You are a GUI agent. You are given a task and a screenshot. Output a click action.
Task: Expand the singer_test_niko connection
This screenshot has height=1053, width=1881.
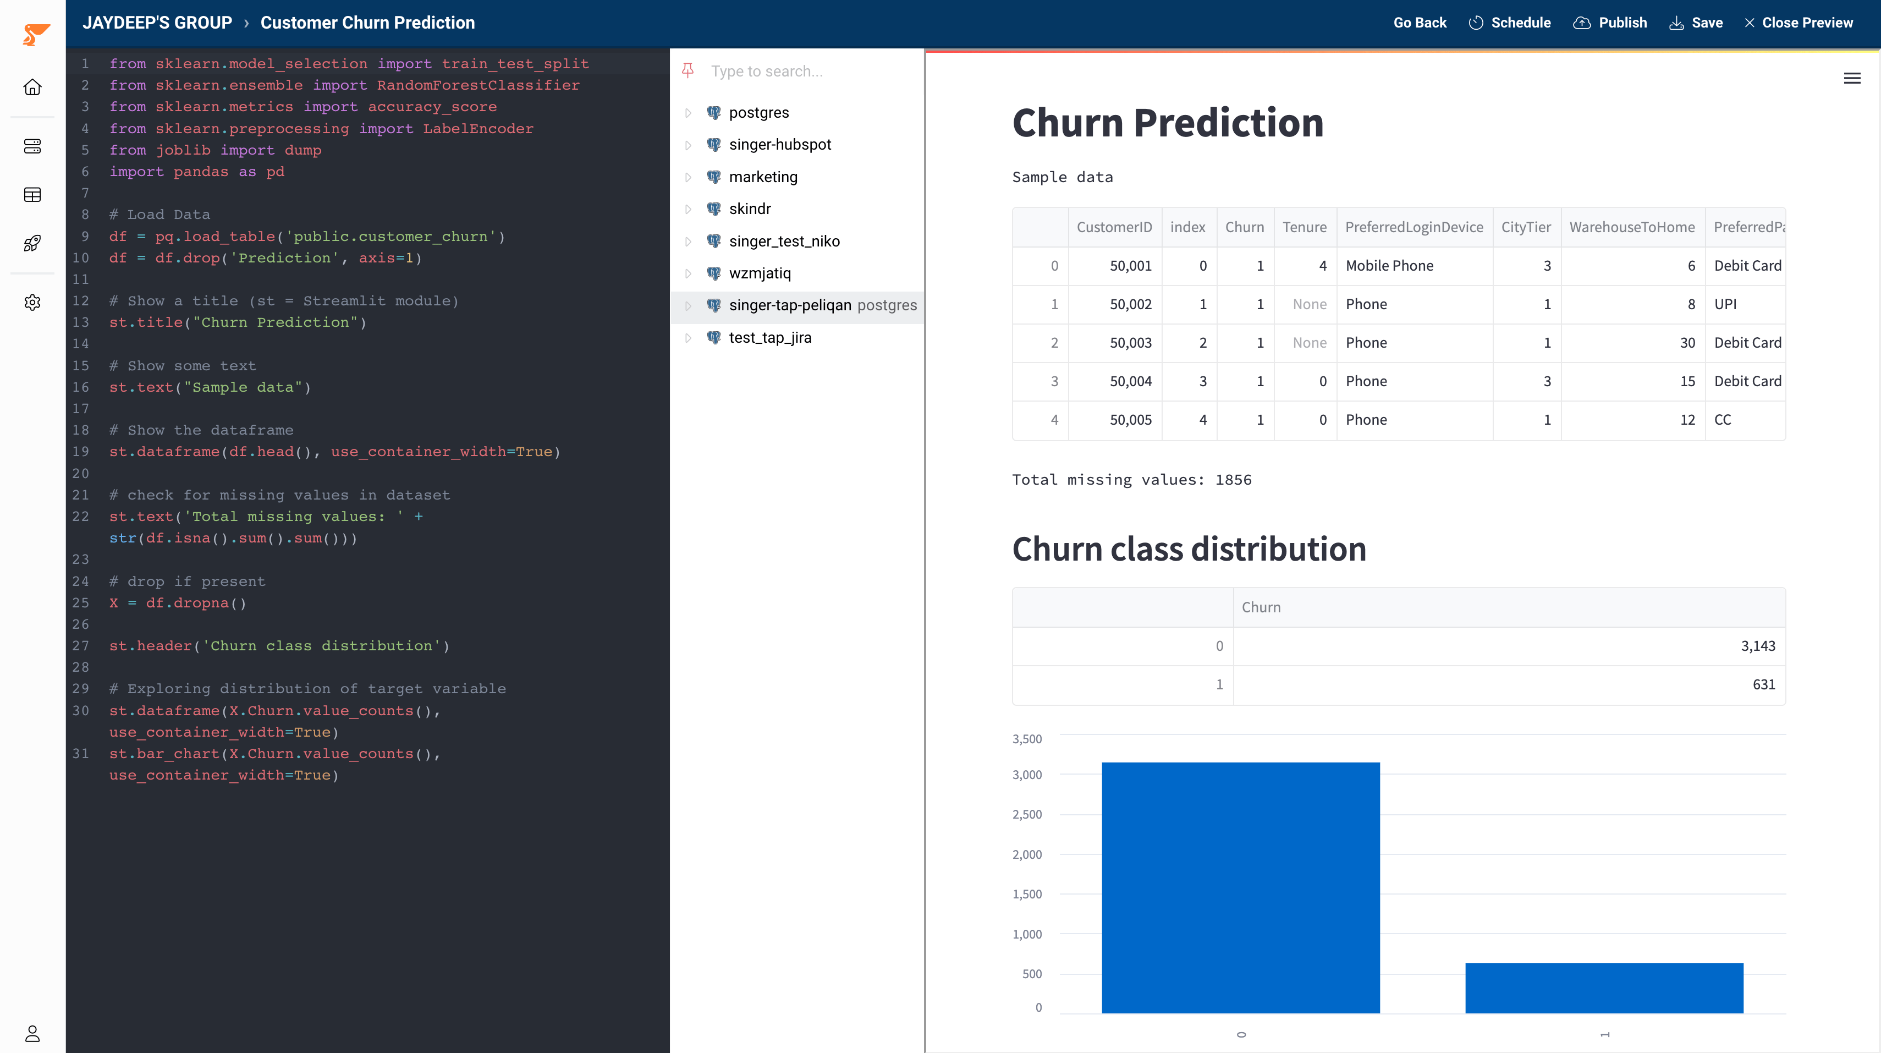click(688, 241)
